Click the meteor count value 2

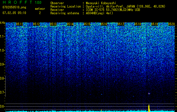pos(40,13)
